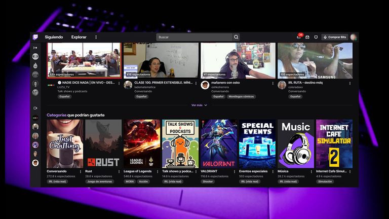Open options for Eventos especiales category
389x219 pixels.
pyautogui.click(x=273, y=171)
